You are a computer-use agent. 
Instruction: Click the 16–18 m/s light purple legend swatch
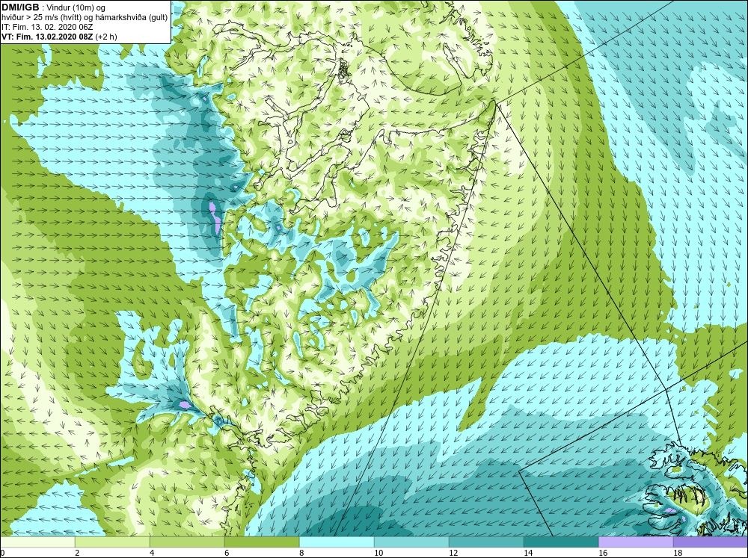(x=636, y=542)
